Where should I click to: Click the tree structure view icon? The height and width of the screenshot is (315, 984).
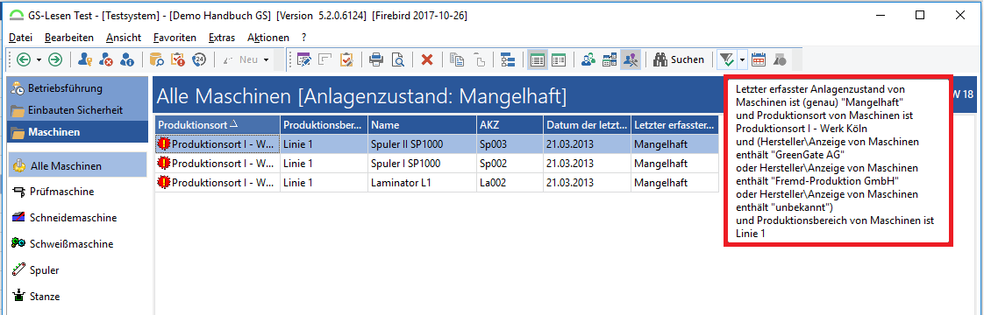[508, 59]
